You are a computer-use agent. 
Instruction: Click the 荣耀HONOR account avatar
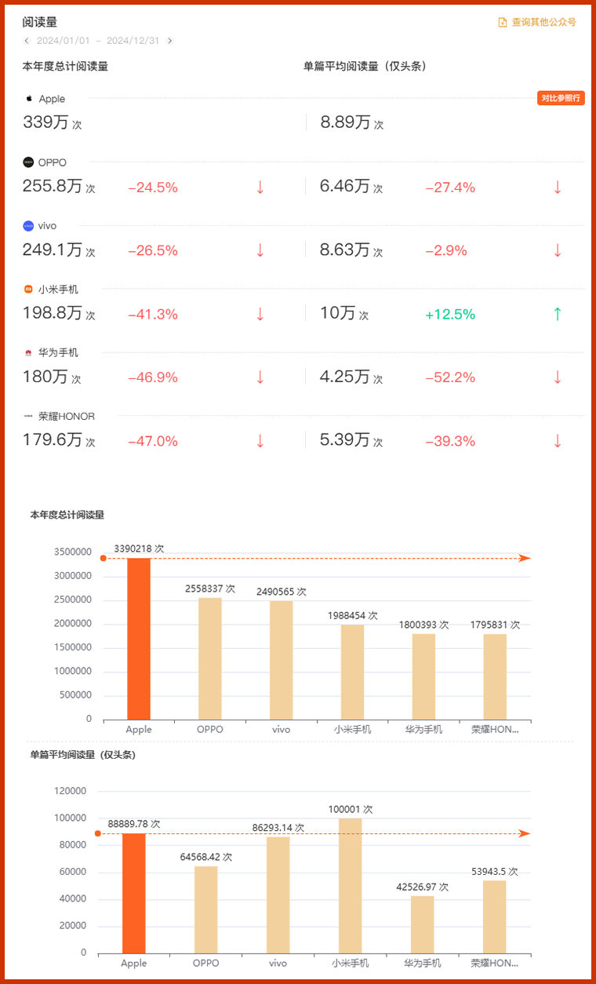(29, 417)
